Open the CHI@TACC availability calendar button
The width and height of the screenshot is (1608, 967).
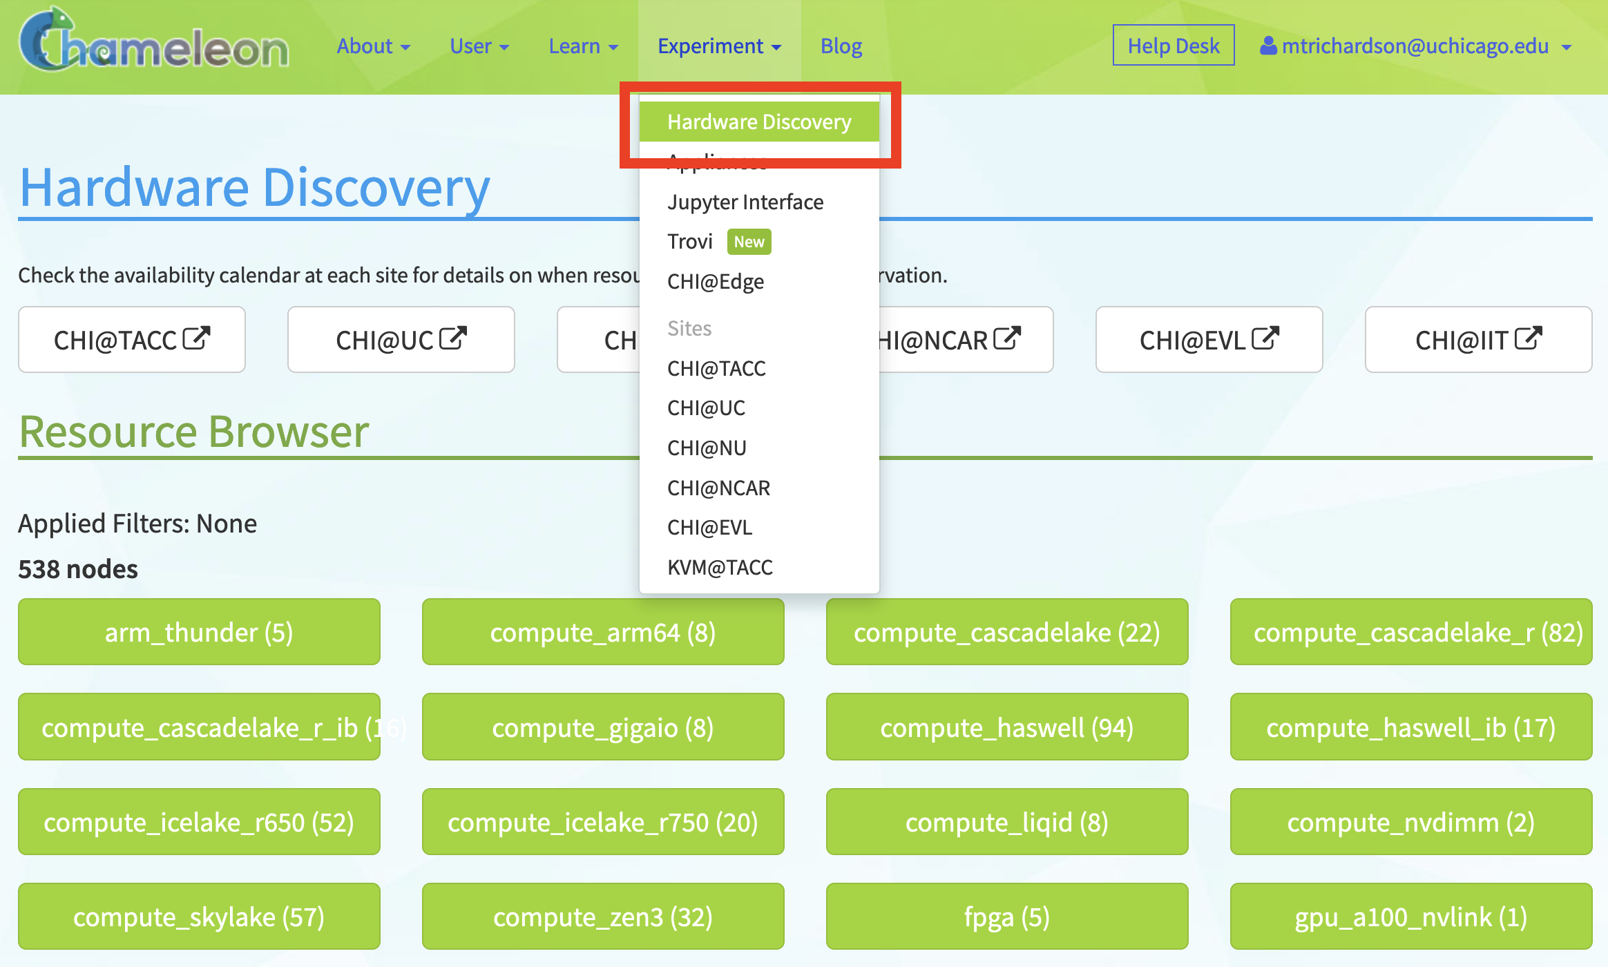coord(132,340)
